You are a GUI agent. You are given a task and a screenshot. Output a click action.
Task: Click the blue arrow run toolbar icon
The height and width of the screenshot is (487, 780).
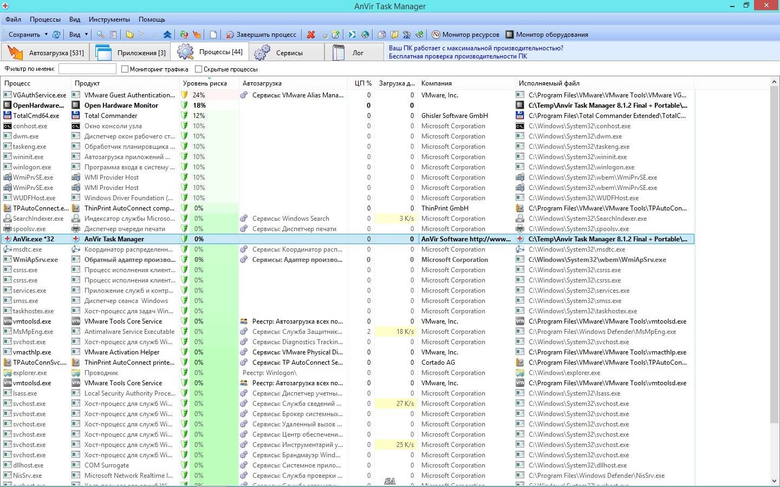tap(352, 34)
